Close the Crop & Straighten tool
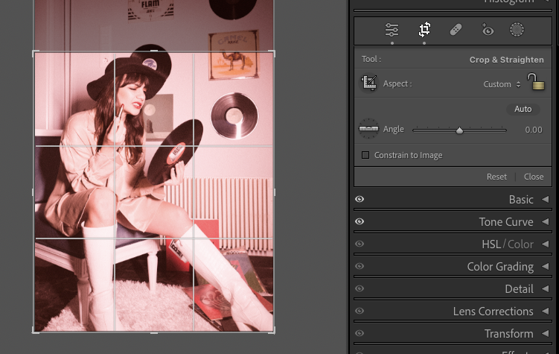This screenshot has width=559, height=354. point(534,177)
